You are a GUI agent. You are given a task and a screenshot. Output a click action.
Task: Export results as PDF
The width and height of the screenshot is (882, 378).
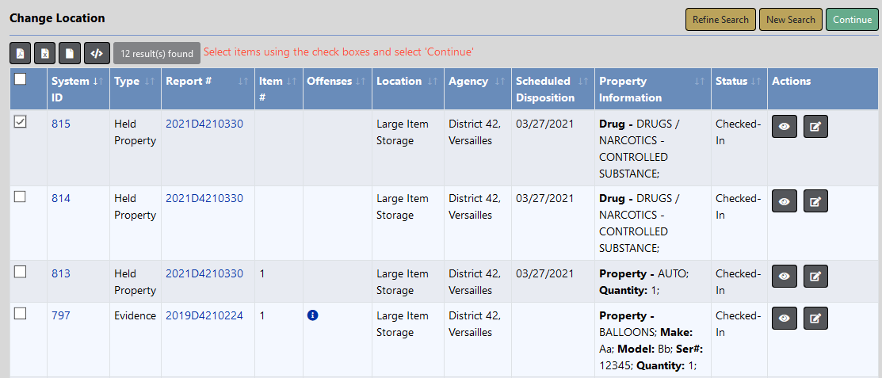(21, 53)
